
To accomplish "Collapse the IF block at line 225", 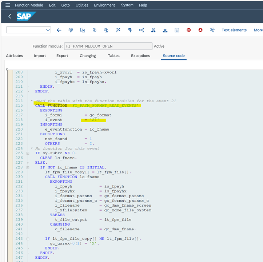I will [28, 153].
